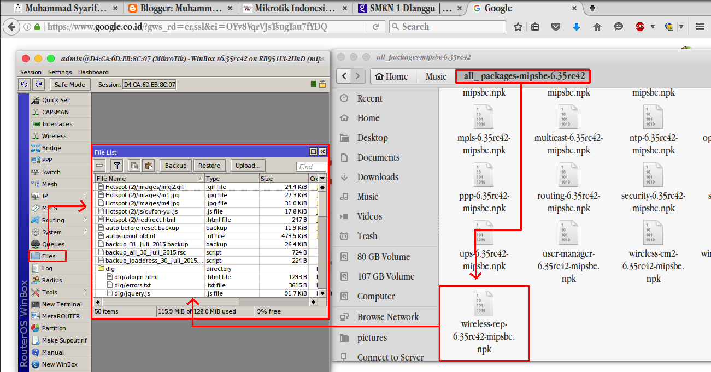The width and height of the screenshot is (711, 372).
Task: Select Downloads in file manager sidebar
Action: 378,177
